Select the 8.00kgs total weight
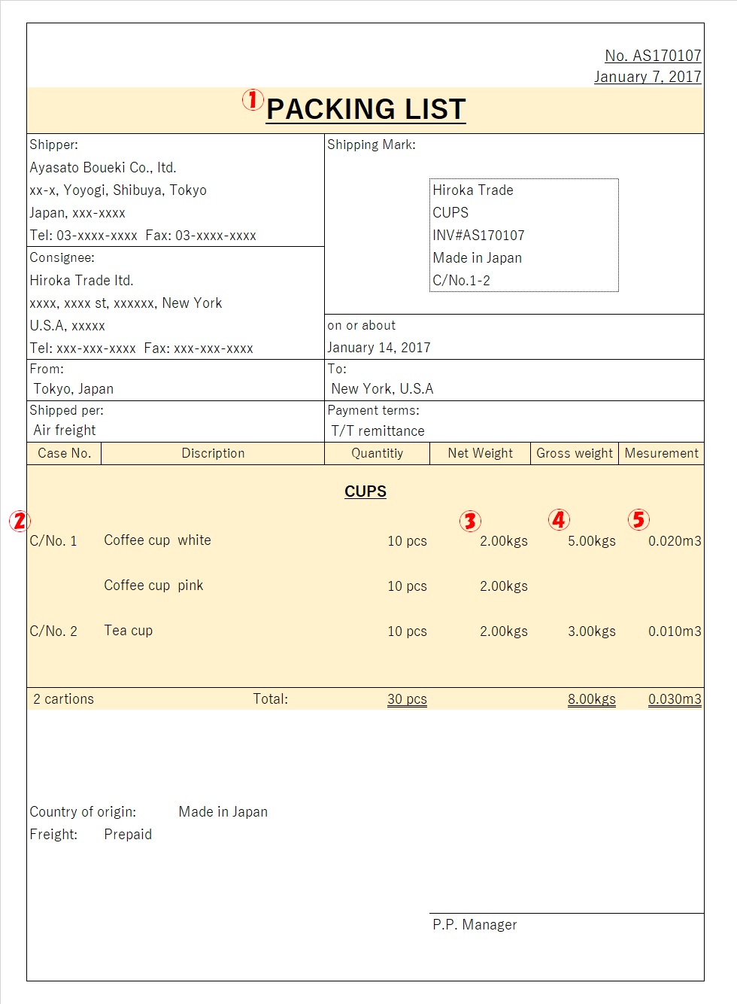The image size is (737, 1004). coord(592,699)
